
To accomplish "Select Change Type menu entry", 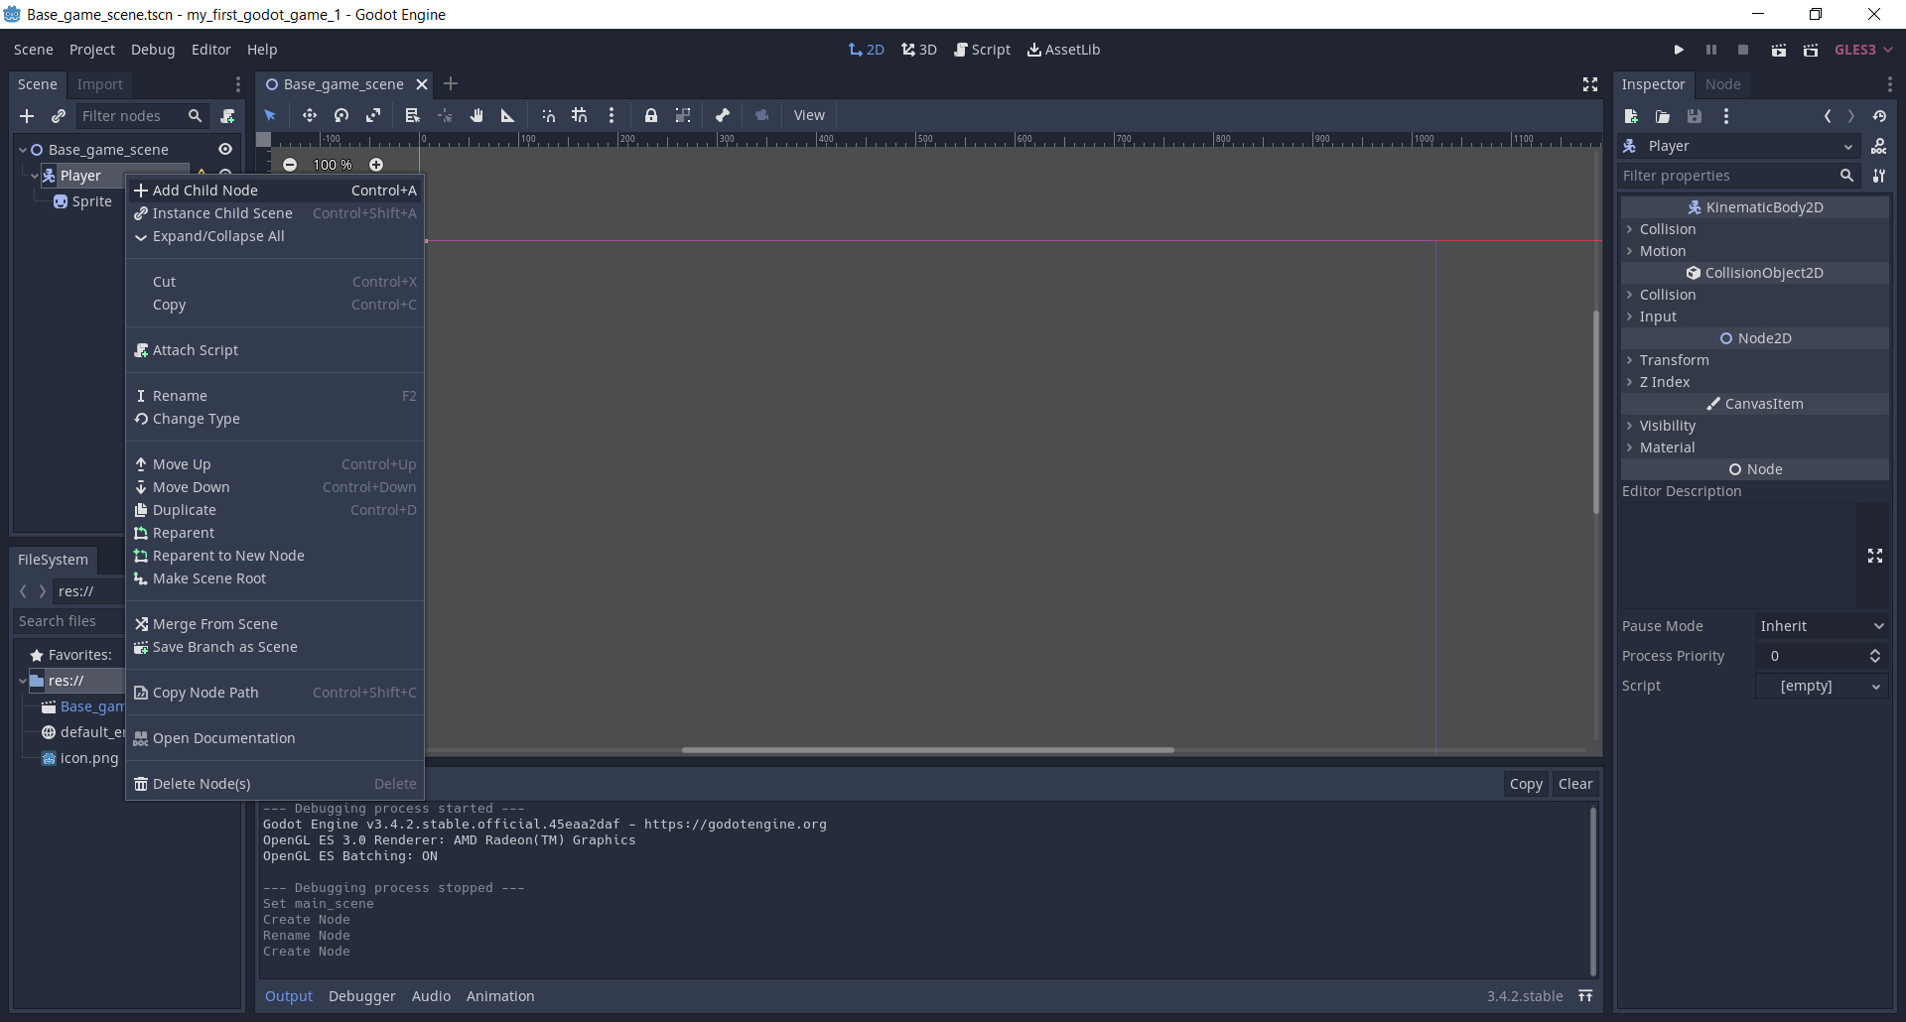I will tap(275, 419).
